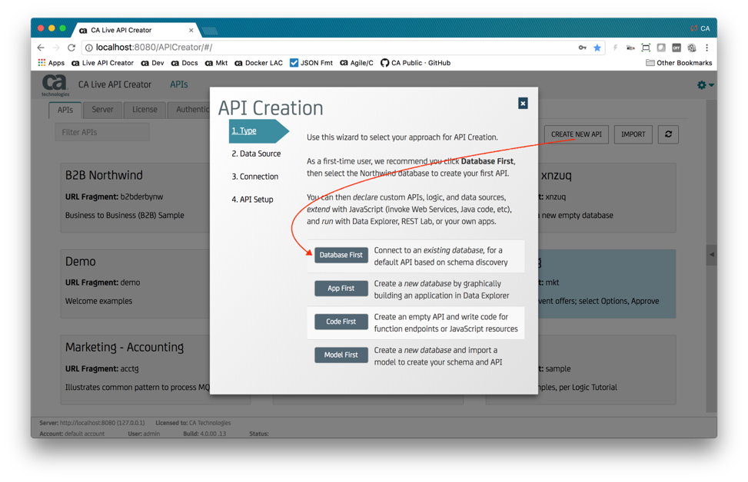The height and width of the screenshot is (482, 748).
Task: Open the Chrome three-dot menu
Action: click(x=707, y=48)
